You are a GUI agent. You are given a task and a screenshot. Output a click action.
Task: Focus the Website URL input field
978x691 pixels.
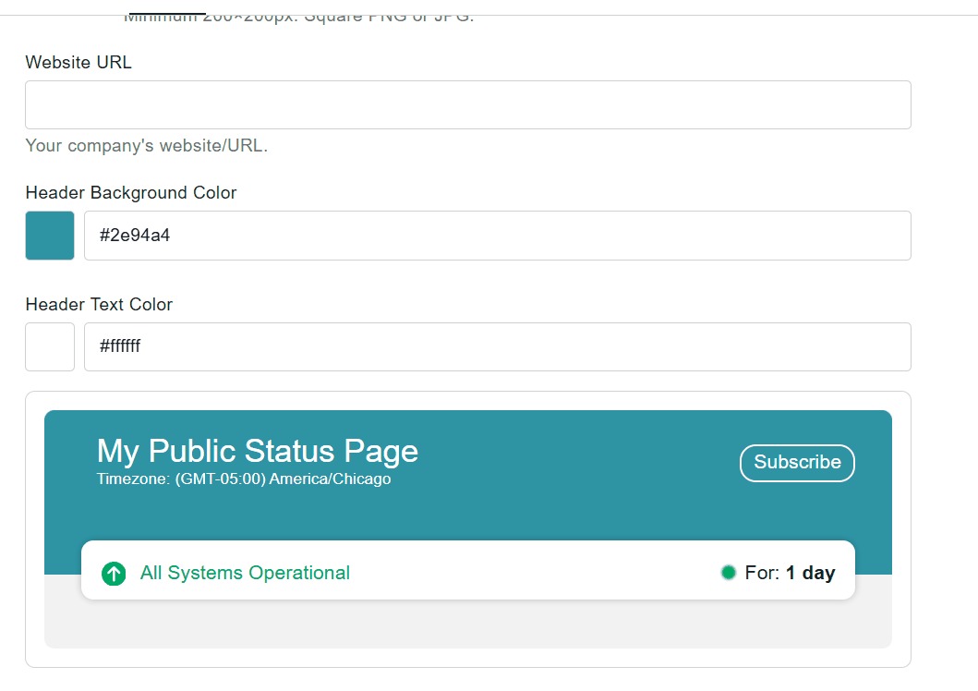(468, 104)
